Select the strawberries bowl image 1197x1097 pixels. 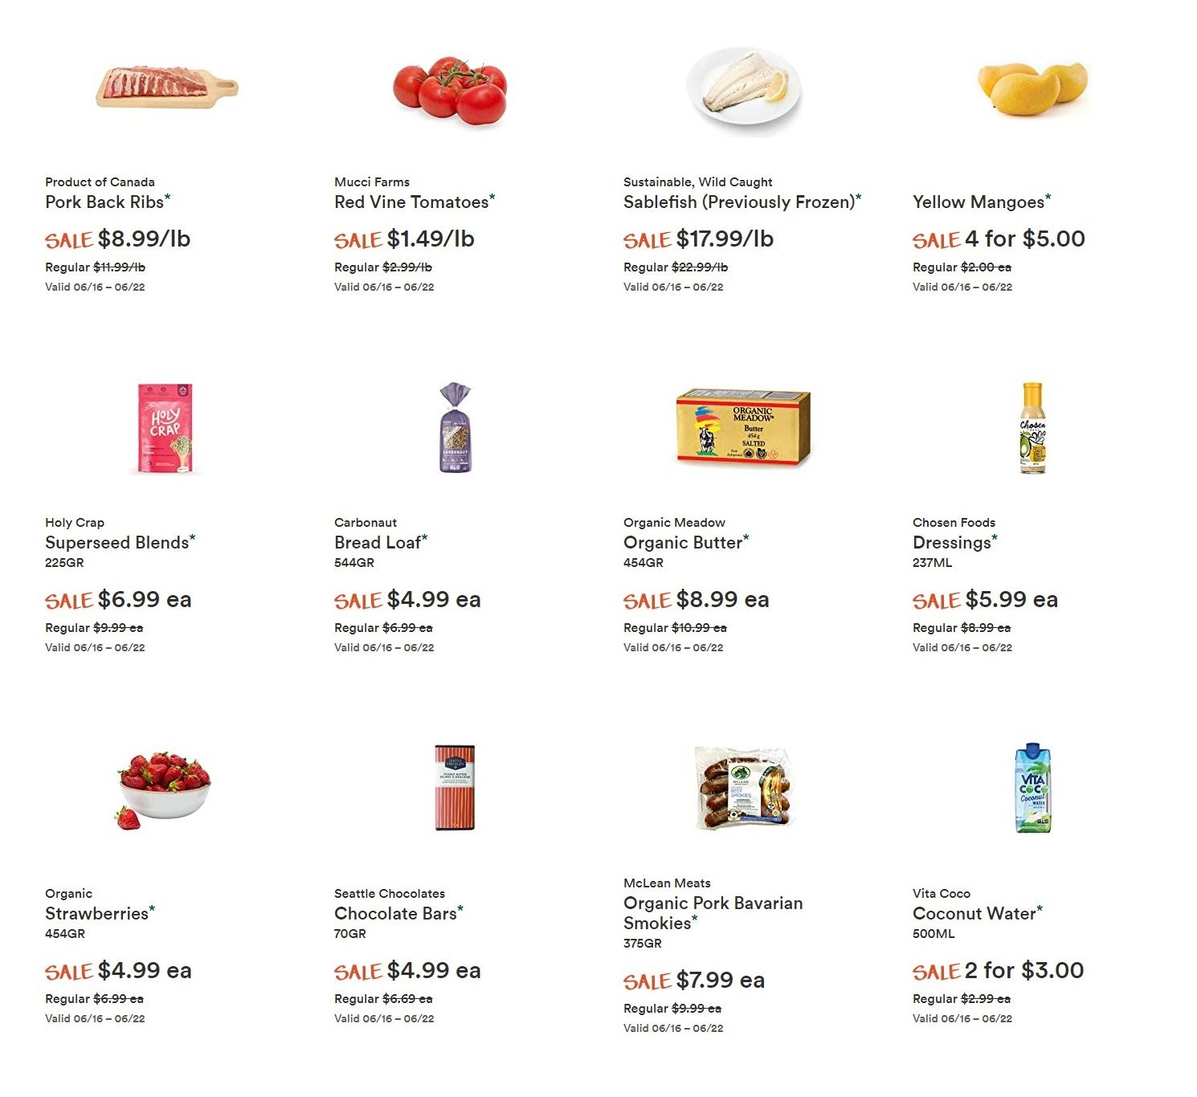(x=165, y=789)
